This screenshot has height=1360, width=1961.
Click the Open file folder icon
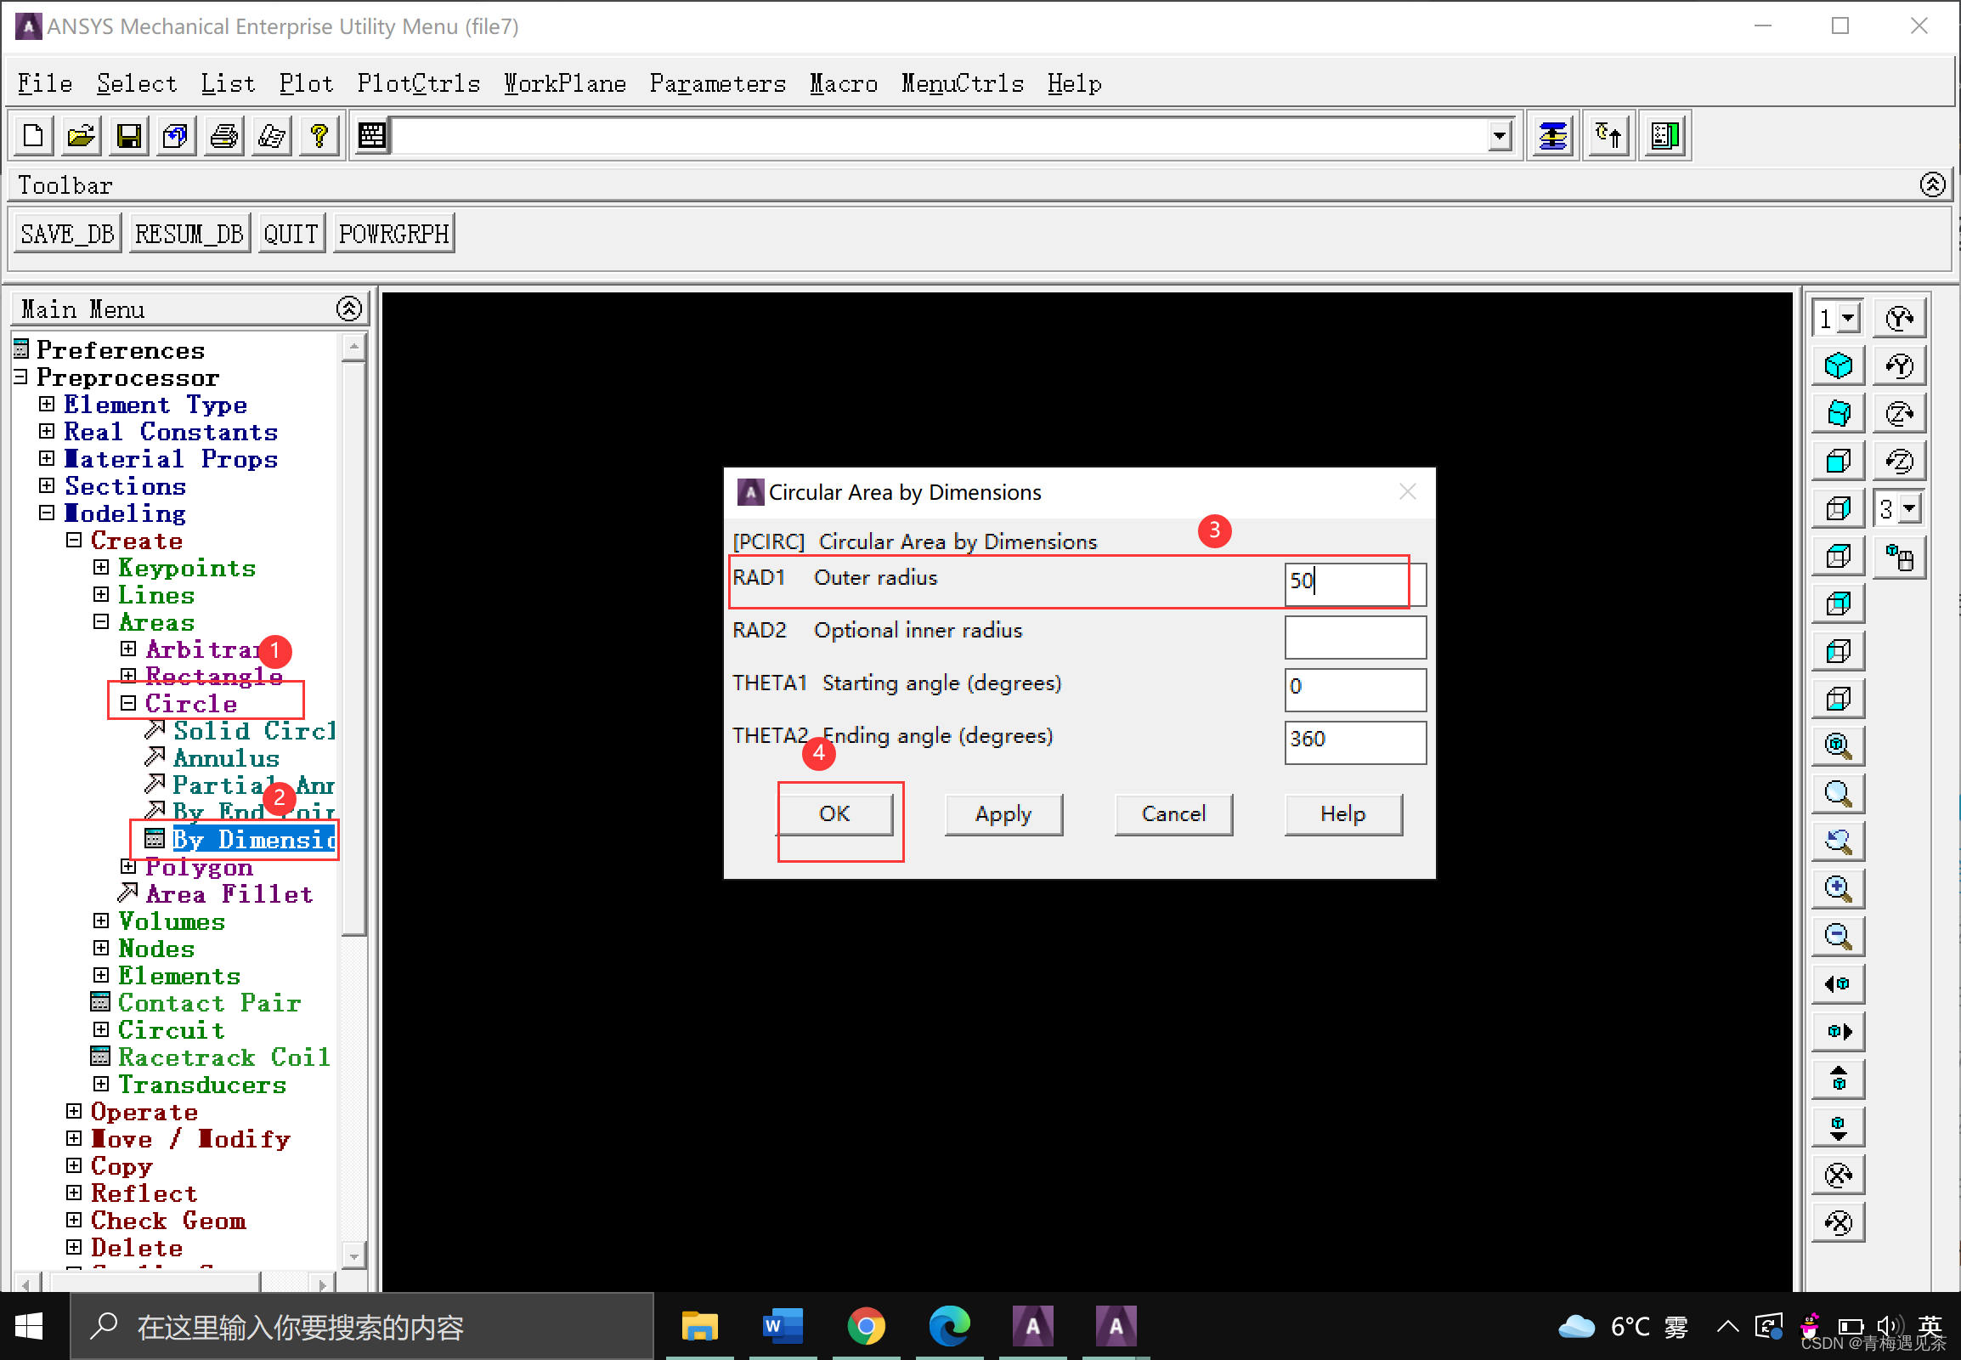[82, 135]
